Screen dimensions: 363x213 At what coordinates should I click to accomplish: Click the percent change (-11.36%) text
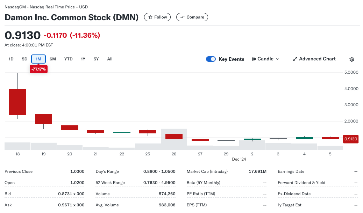pyautogui.click(x=85, y=35)
